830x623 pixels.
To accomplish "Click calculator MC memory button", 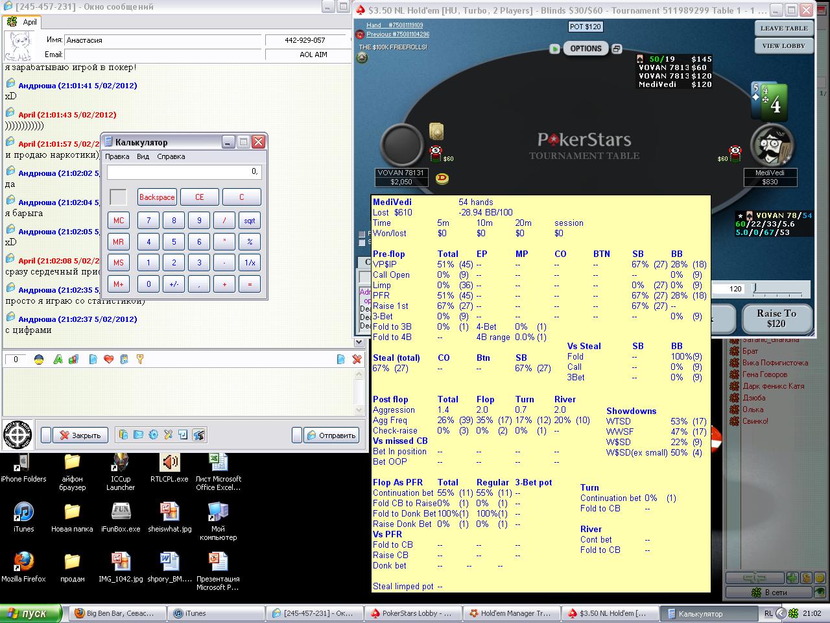I will (x=119, y=221).
